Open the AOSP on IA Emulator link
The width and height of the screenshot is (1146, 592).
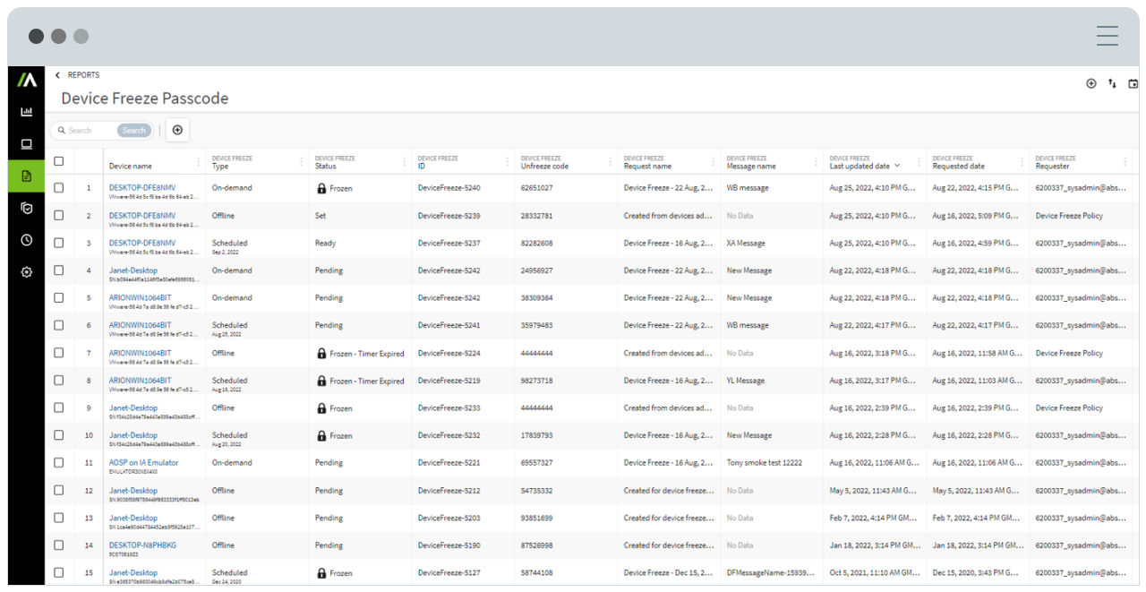coord(144,463)
